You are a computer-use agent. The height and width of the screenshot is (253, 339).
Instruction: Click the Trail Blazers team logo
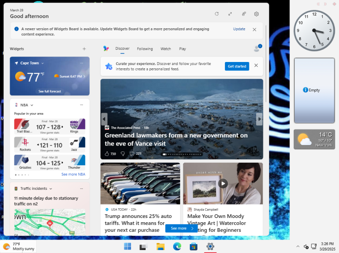pyautogui.click(x=25, y=124)
